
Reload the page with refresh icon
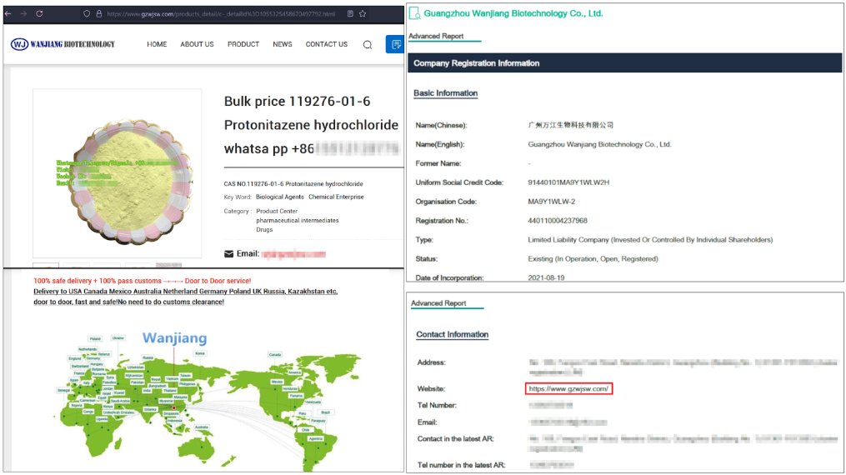point(40,14)
